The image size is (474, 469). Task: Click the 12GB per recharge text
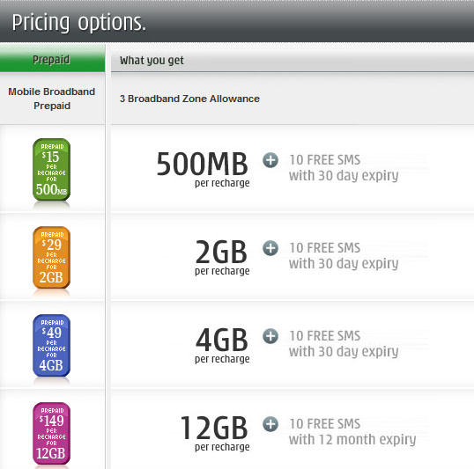[x=215, y=434]
